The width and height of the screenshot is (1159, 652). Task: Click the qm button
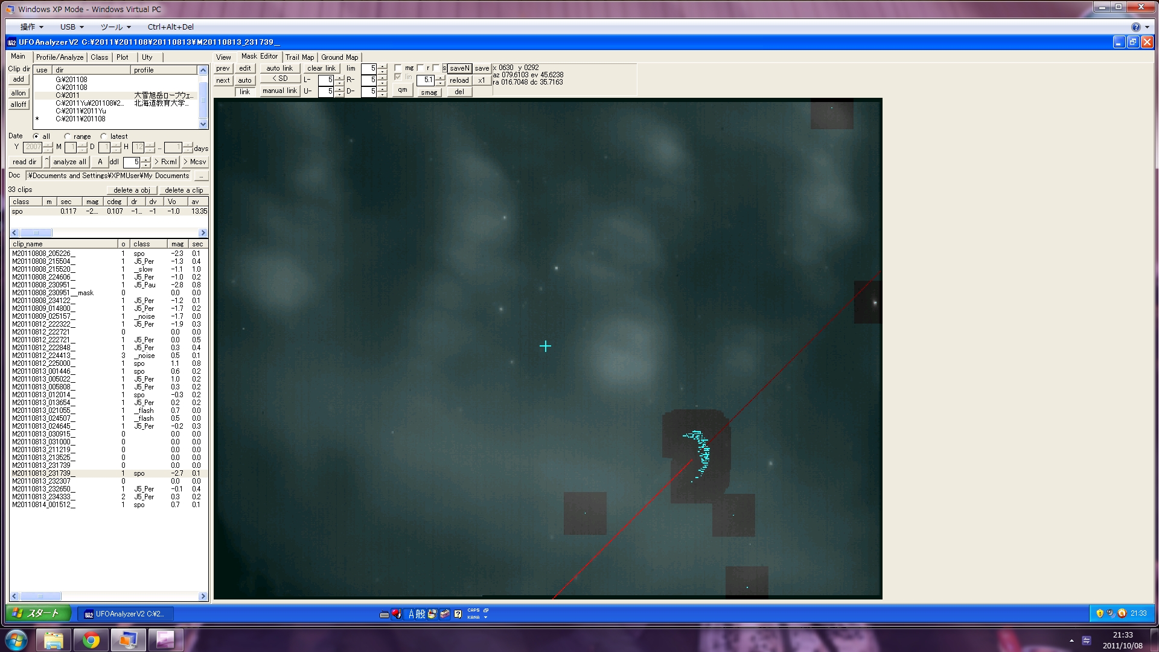pyautogui.click(x=402, y=90)
